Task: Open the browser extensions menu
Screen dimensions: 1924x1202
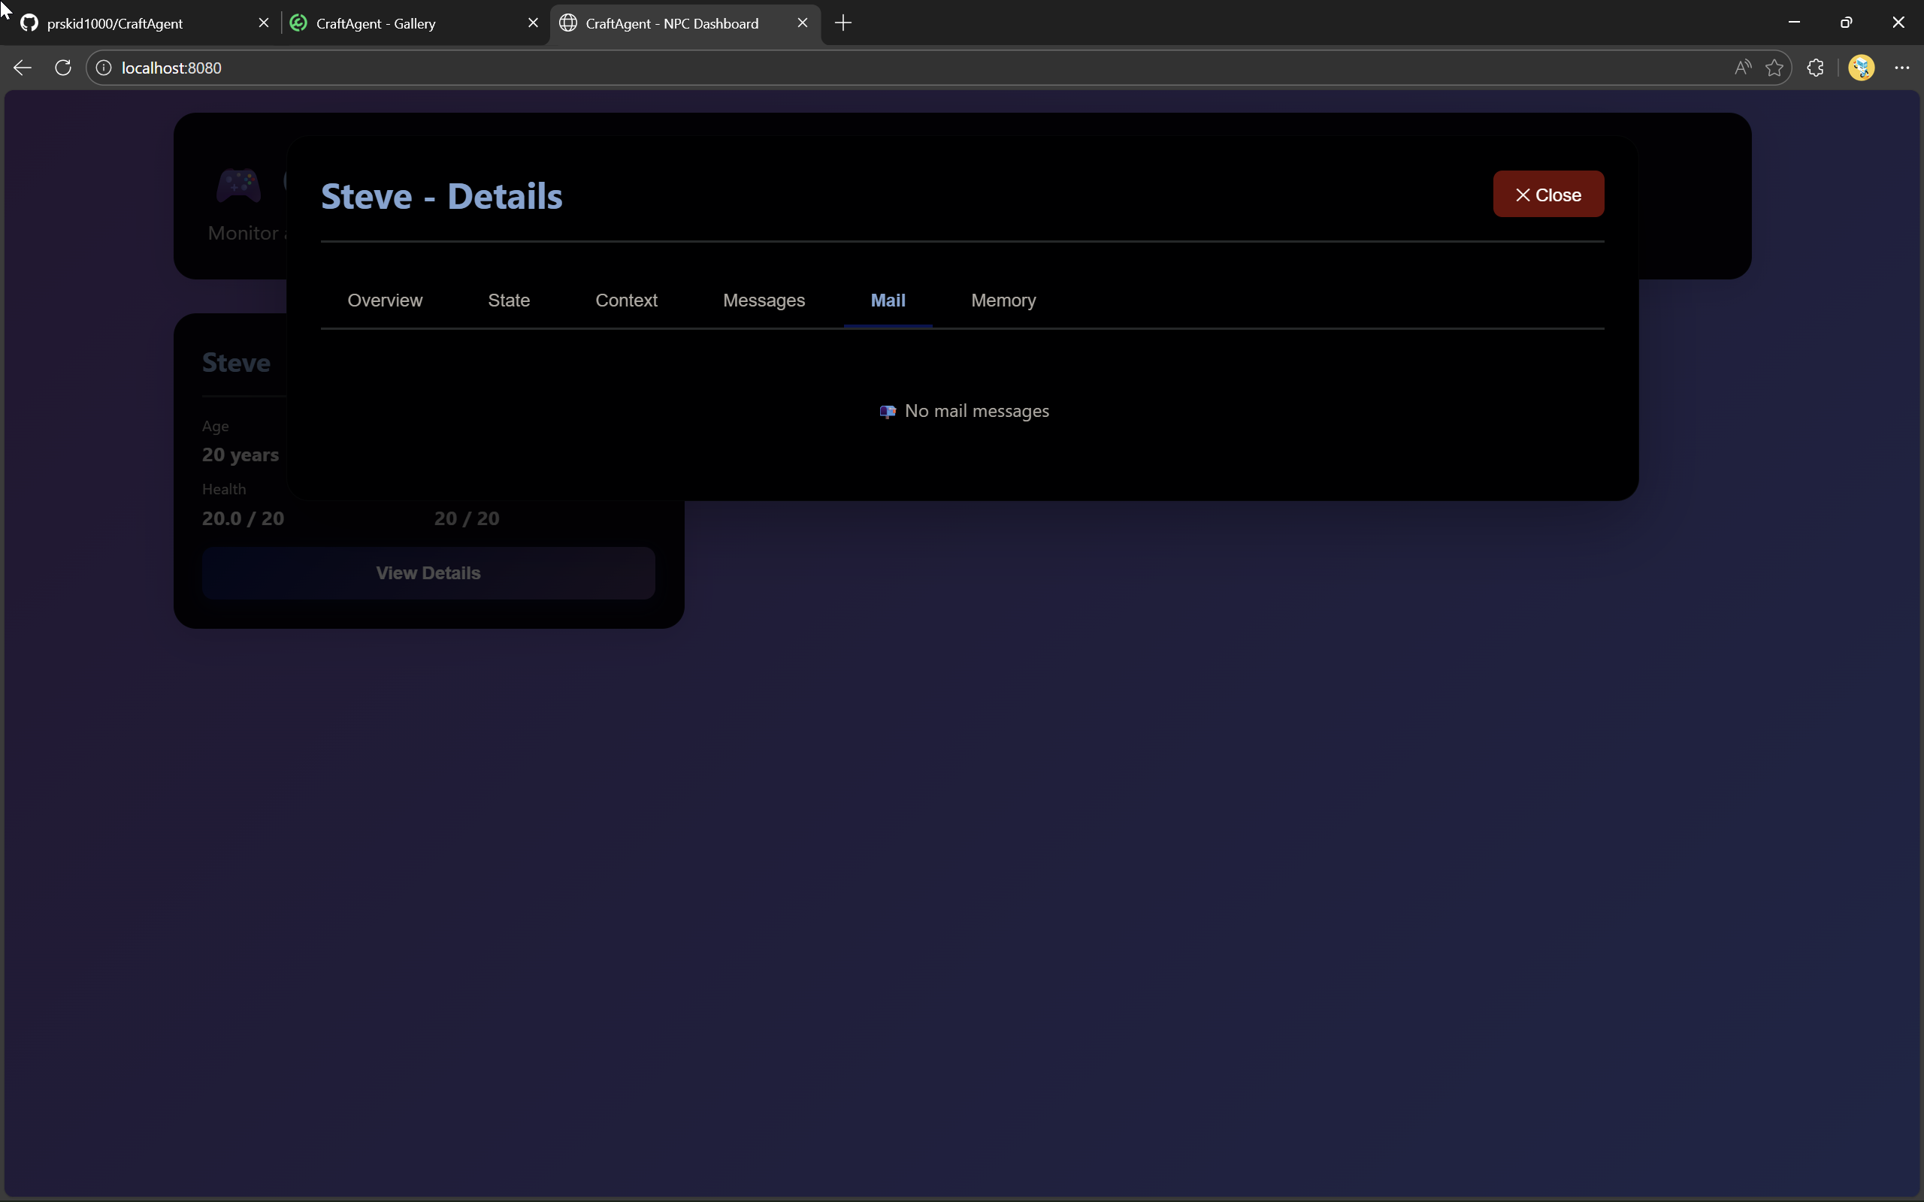Action: [x=1815, y=68]
